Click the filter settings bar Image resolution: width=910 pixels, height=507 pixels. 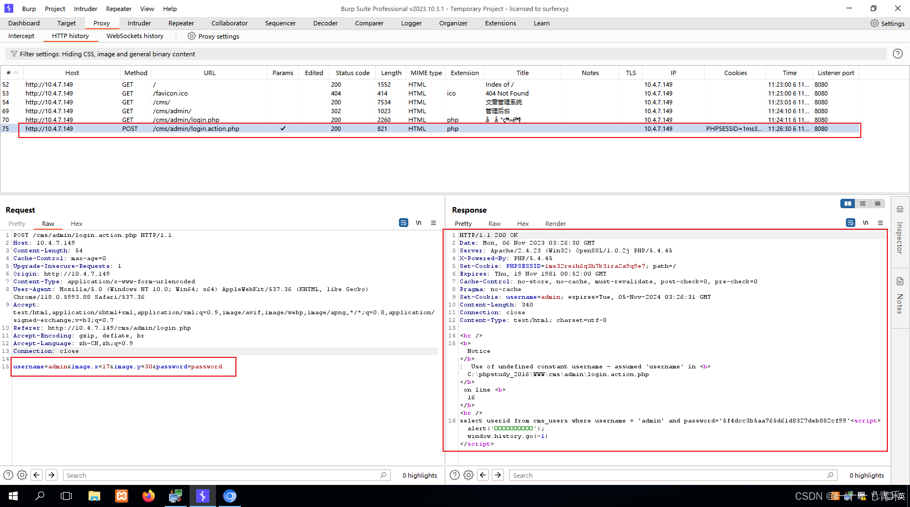[446, 54]
